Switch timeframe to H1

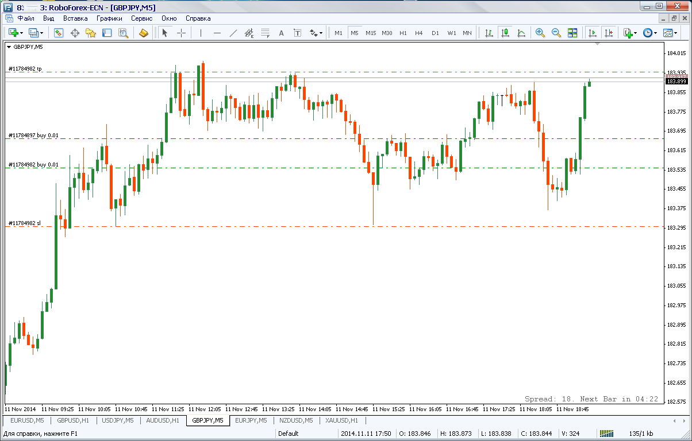coord(403,33)
